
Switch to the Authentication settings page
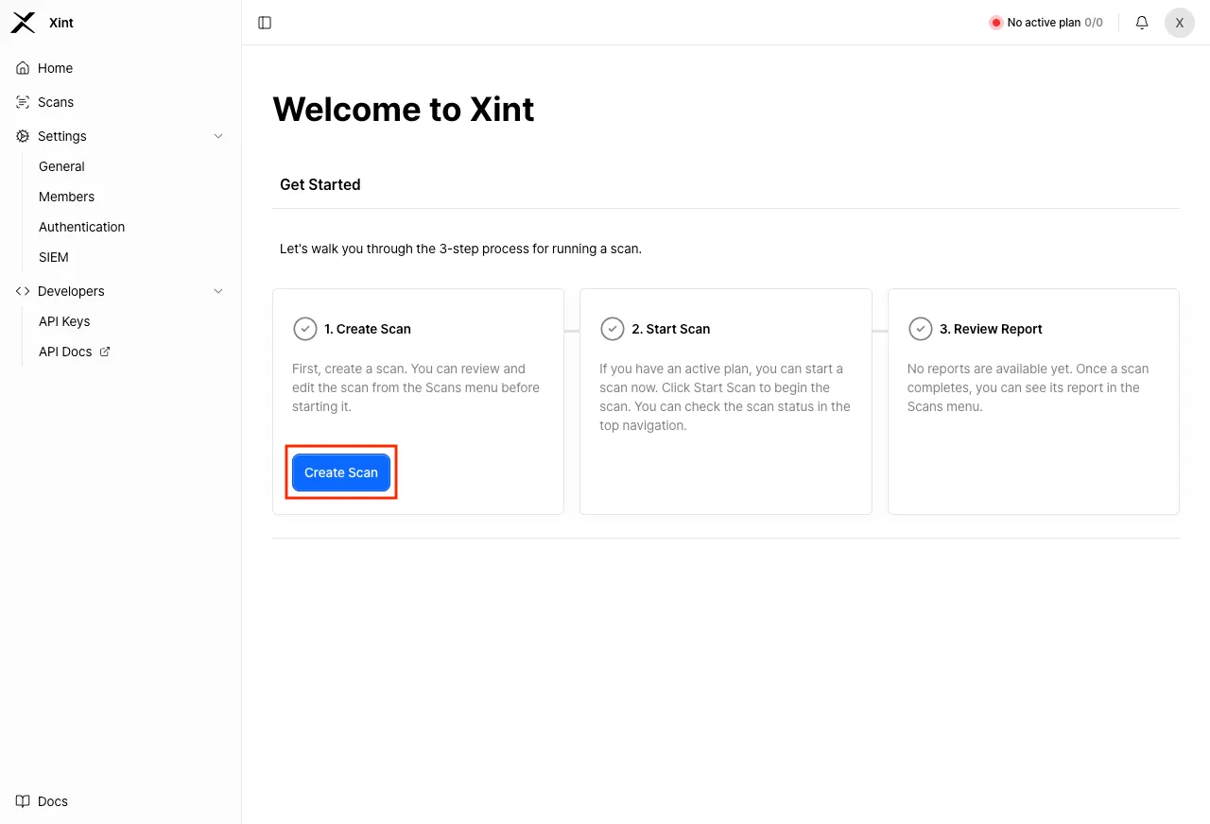(81, 226)
